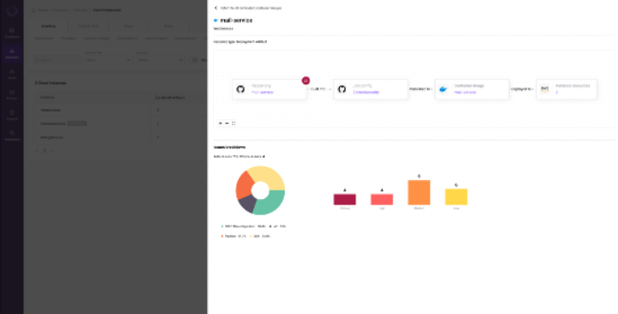The image size is (618, 314).
Task: Fit the graph view with fullscreen icon
Action: tap(233, 124)
